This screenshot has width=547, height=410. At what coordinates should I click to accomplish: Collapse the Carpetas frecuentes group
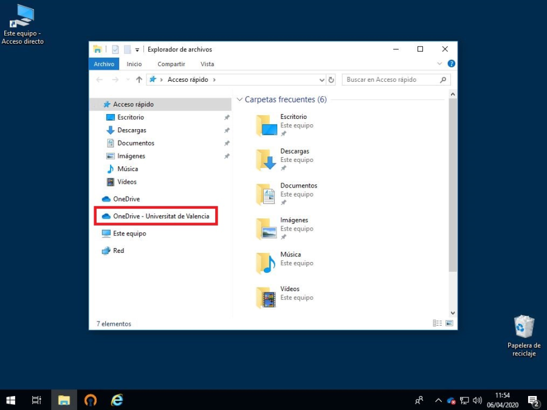pyautogui.click(x=239, y=99)
